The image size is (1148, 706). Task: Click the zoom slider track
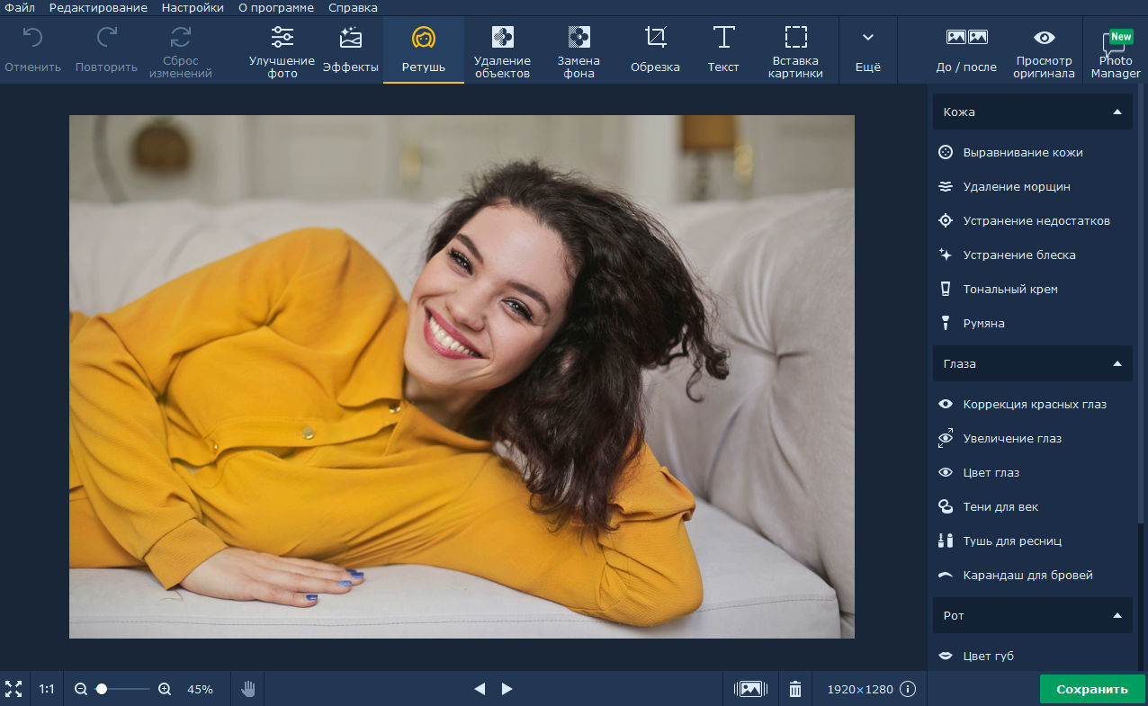point(123,690)
